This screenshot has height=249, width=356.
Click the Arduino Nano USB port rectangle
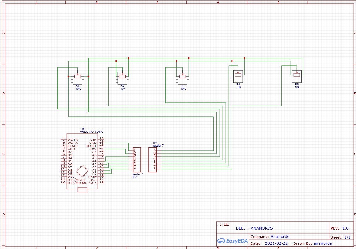82,189
